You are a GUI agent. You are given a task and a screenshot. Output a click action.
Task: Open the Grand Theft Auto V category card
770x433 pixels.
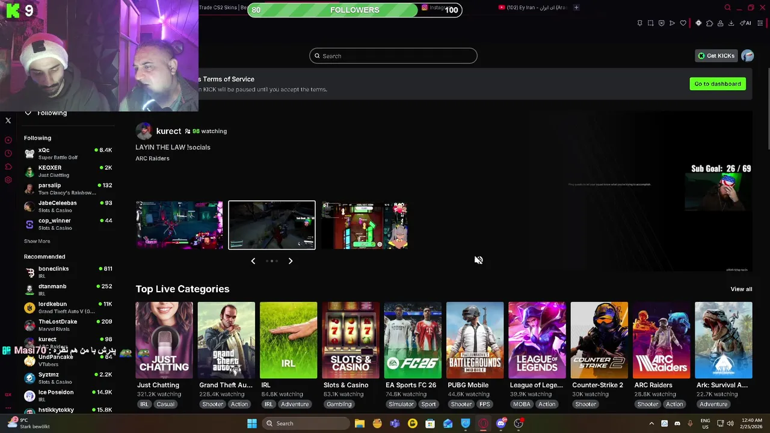pyautogui.click(x=226, y=340)
